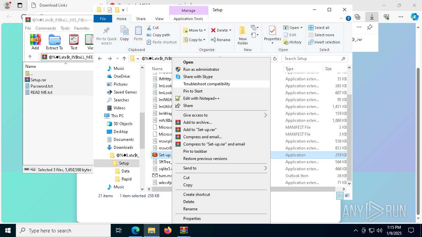This screenshot has height=237, width=422.
Task: Click the New folder icon
Action: 243,31
